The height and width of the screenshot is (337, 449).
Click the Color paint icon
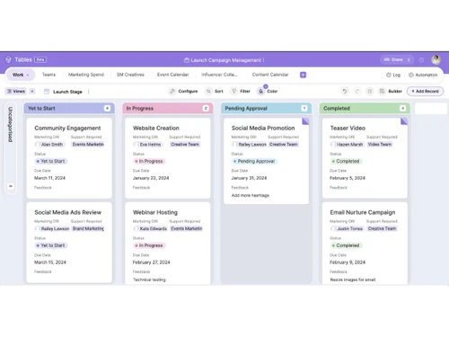[x=260, y=91]
